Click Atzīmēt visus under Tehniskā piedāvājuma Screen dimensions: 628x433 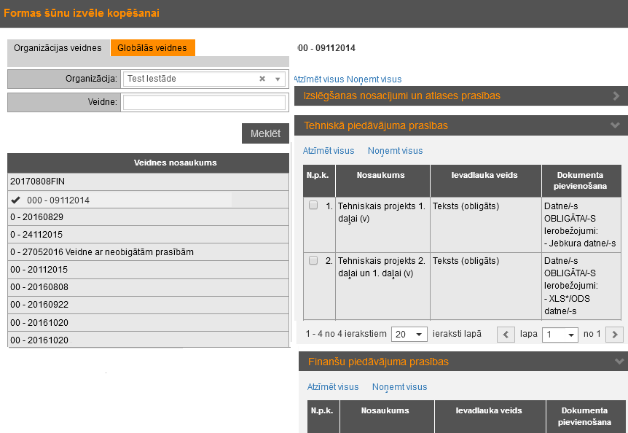pos(329,151)
